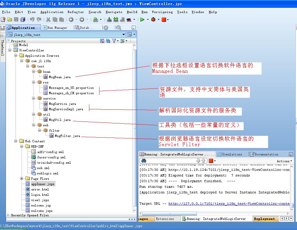
Task: Click the log search input field
Action: point(171,161)
